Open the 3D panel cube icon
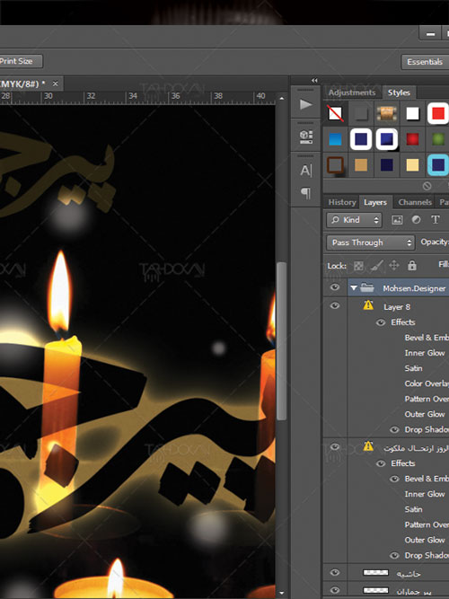 pyautogui.click(x=305, y=137)
